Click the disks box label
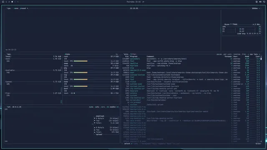This screenshot has width=267, height=150. tap(67, 54)
